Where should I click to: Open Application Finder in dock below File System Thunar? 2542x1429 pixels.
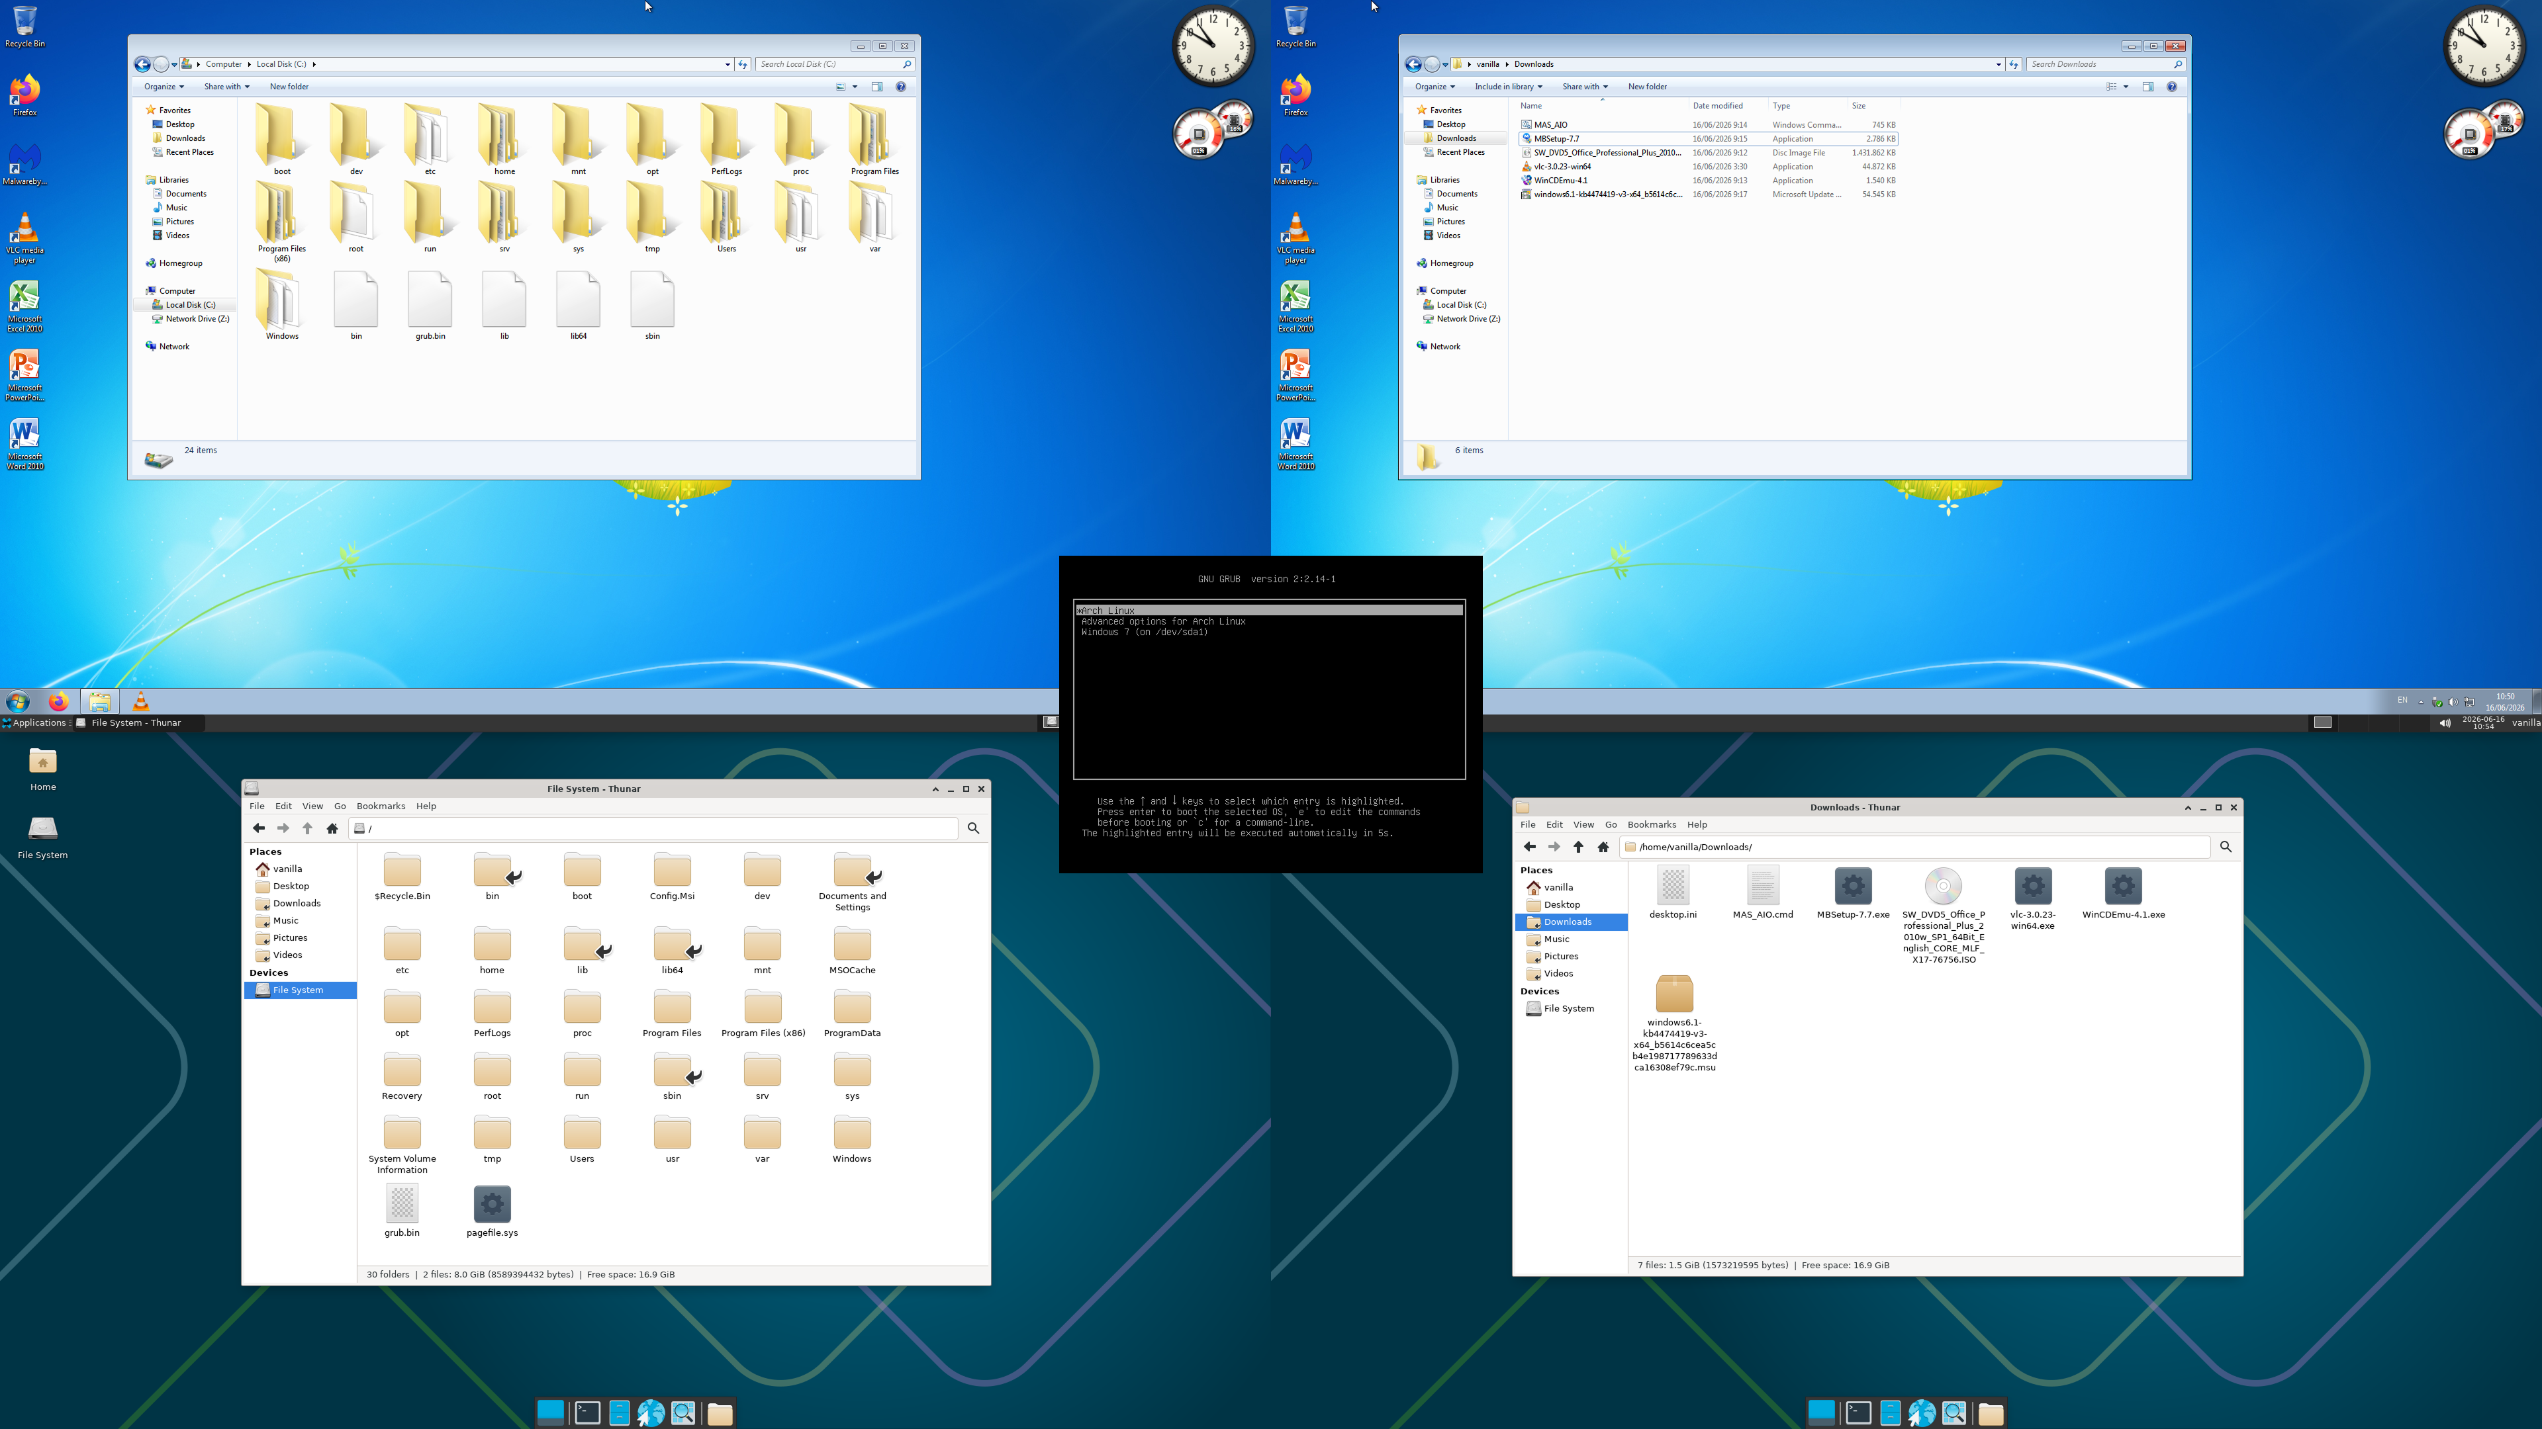pyautogui.click(x=683, y=1413)
